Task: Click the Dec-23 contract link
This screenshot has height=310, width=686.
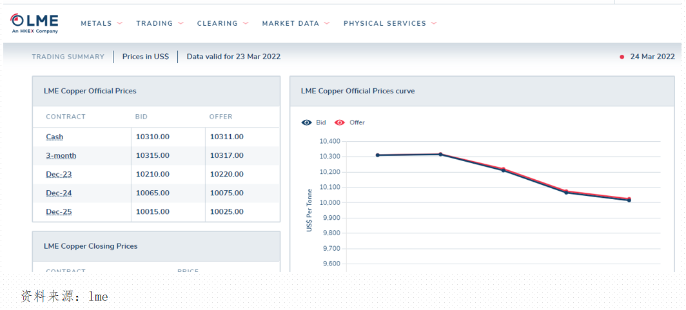Action: click(59, 175)
